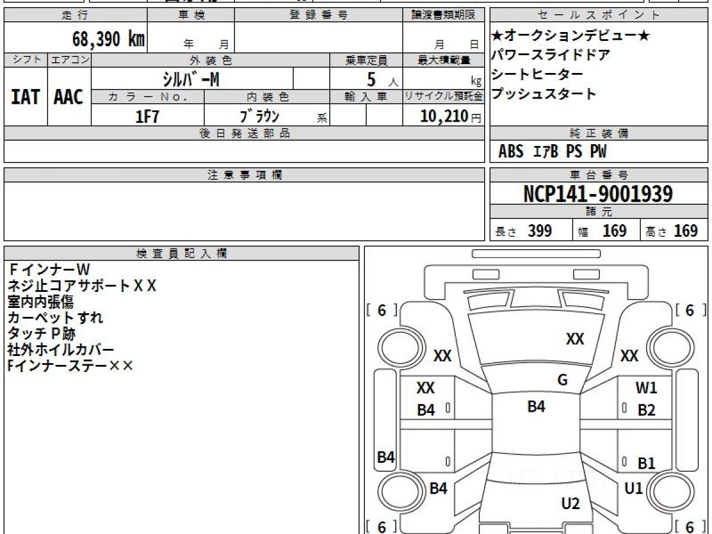Click the 乗車定員 header
The height and width of the screenshot is (534, 712).
pyautogui.click(x=366, y=60)
